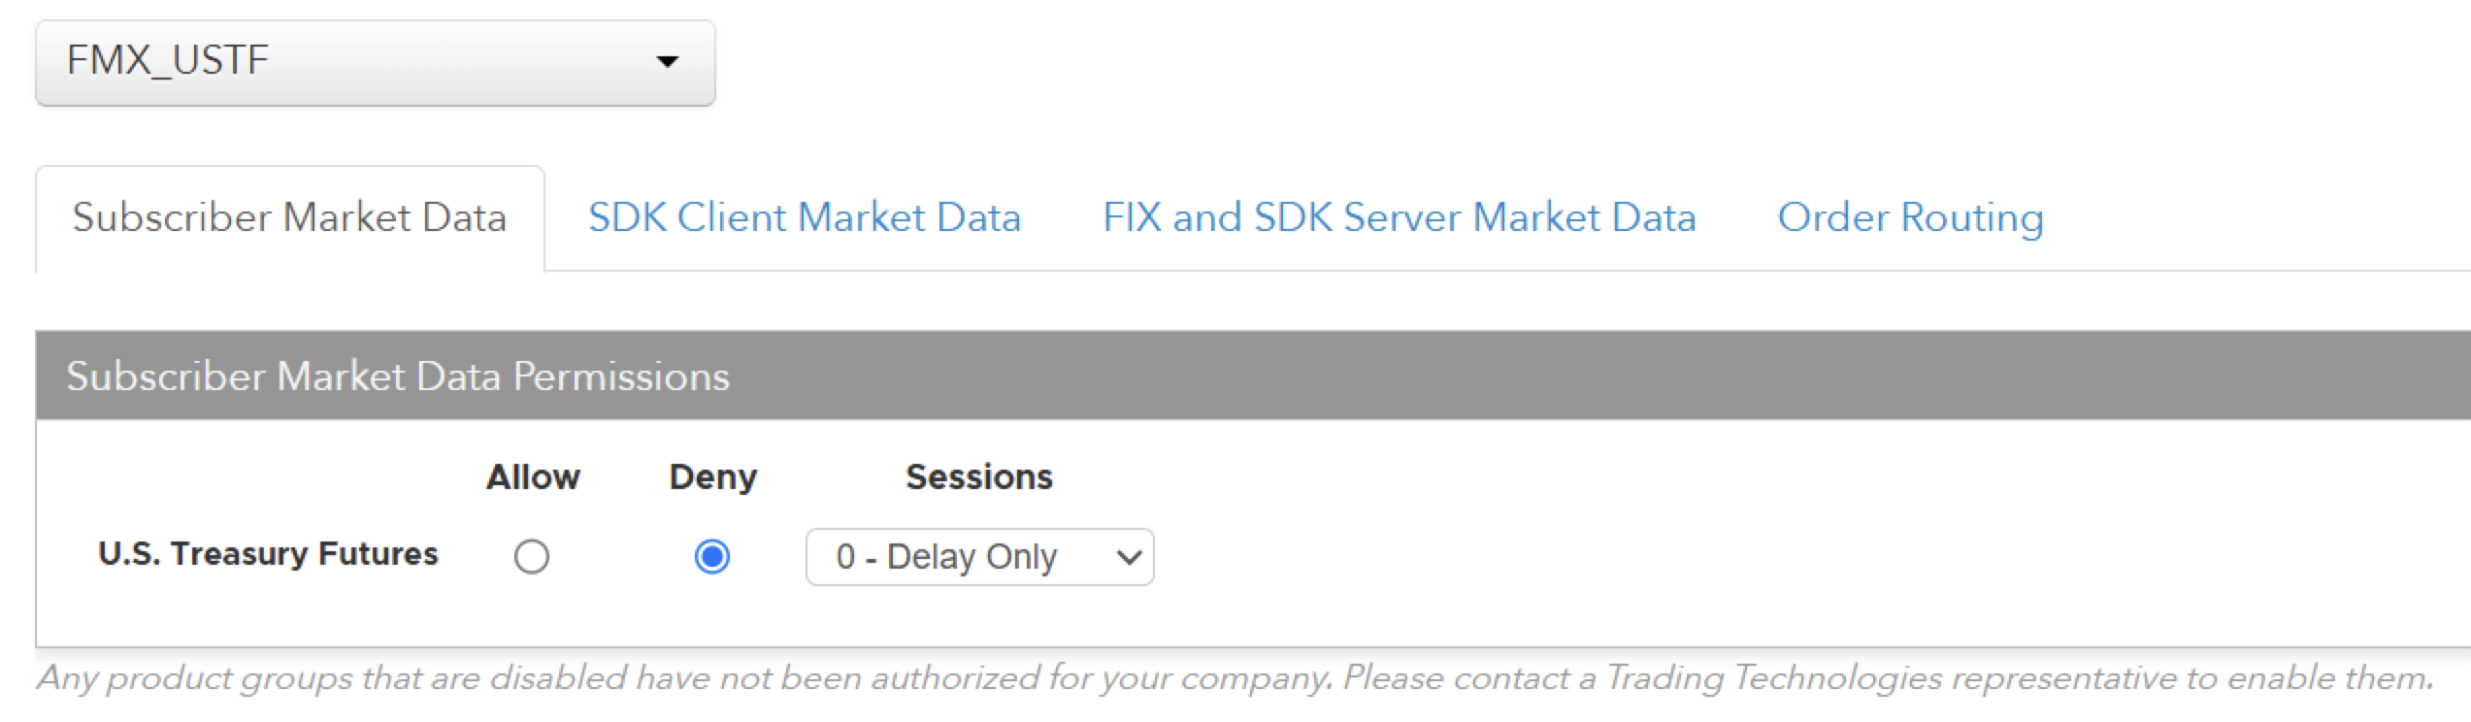The width and height of the screenshot is (2471, 722).
Task: Select the Deny radio for U.S. Treasury Futures
Action: coord(712,557)
